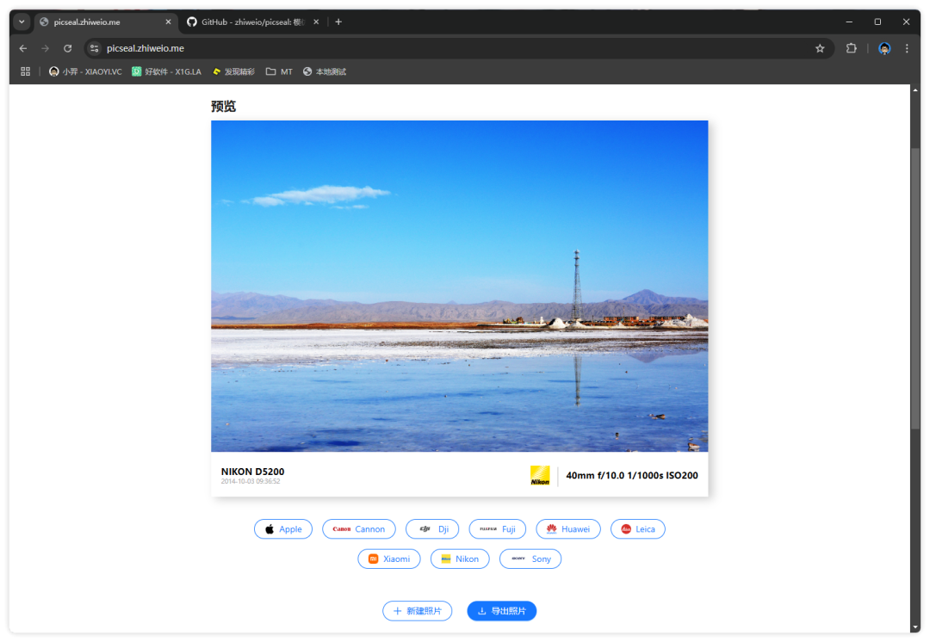Image resolution: width=930 pixels, height=642 pixels.
Task: Select the Nikon brand button
Action: (x=460, y=559)
